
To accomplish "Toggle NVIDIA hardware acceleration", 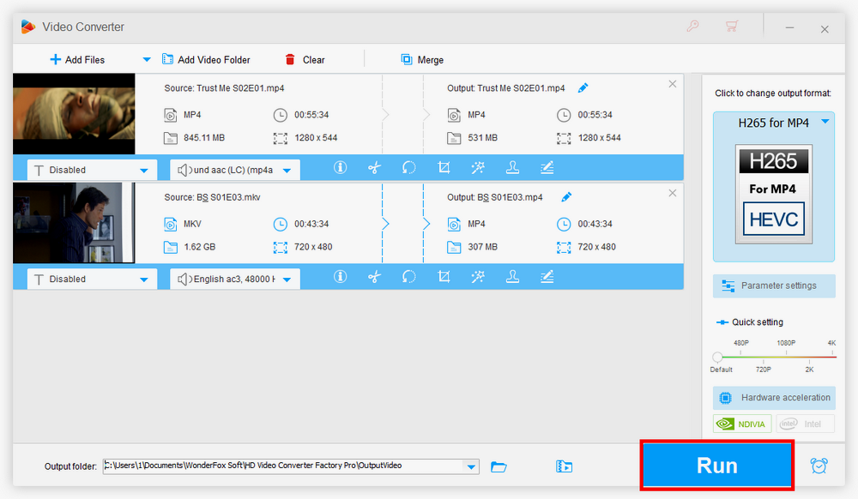I will click(x=742, y=424).
